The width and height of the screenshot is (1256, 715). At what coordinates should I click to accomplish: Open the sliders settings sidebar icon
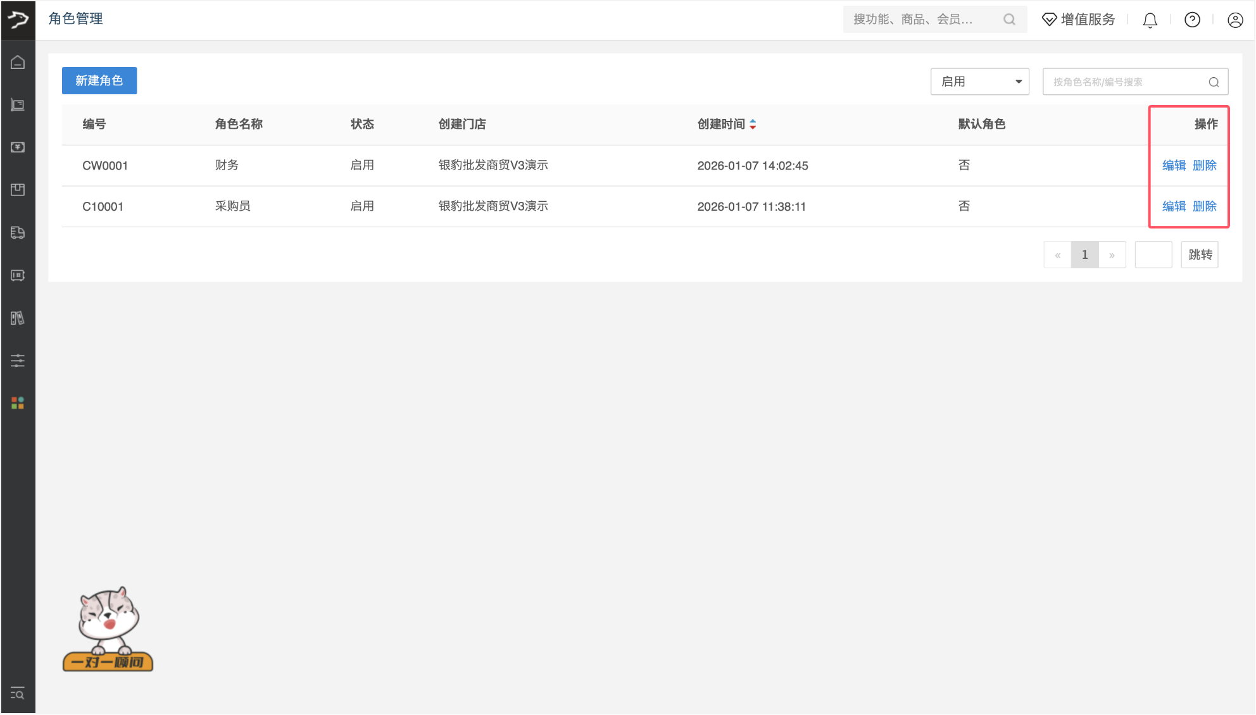click(18, 361)
